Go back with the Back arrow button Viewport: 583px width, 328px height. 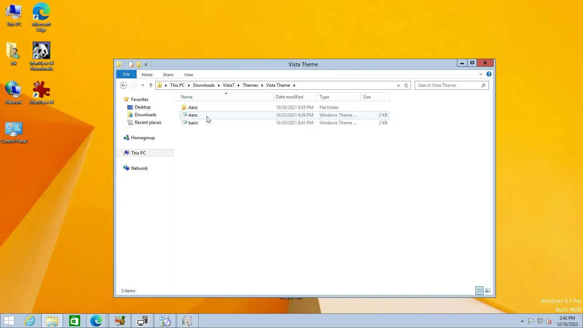[x=123, y=85]
